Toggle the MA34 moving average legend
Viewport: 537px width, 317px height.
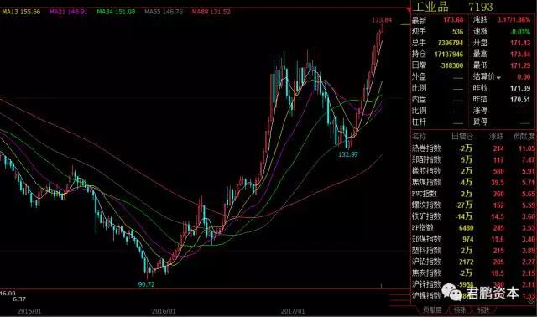(116, 12)
